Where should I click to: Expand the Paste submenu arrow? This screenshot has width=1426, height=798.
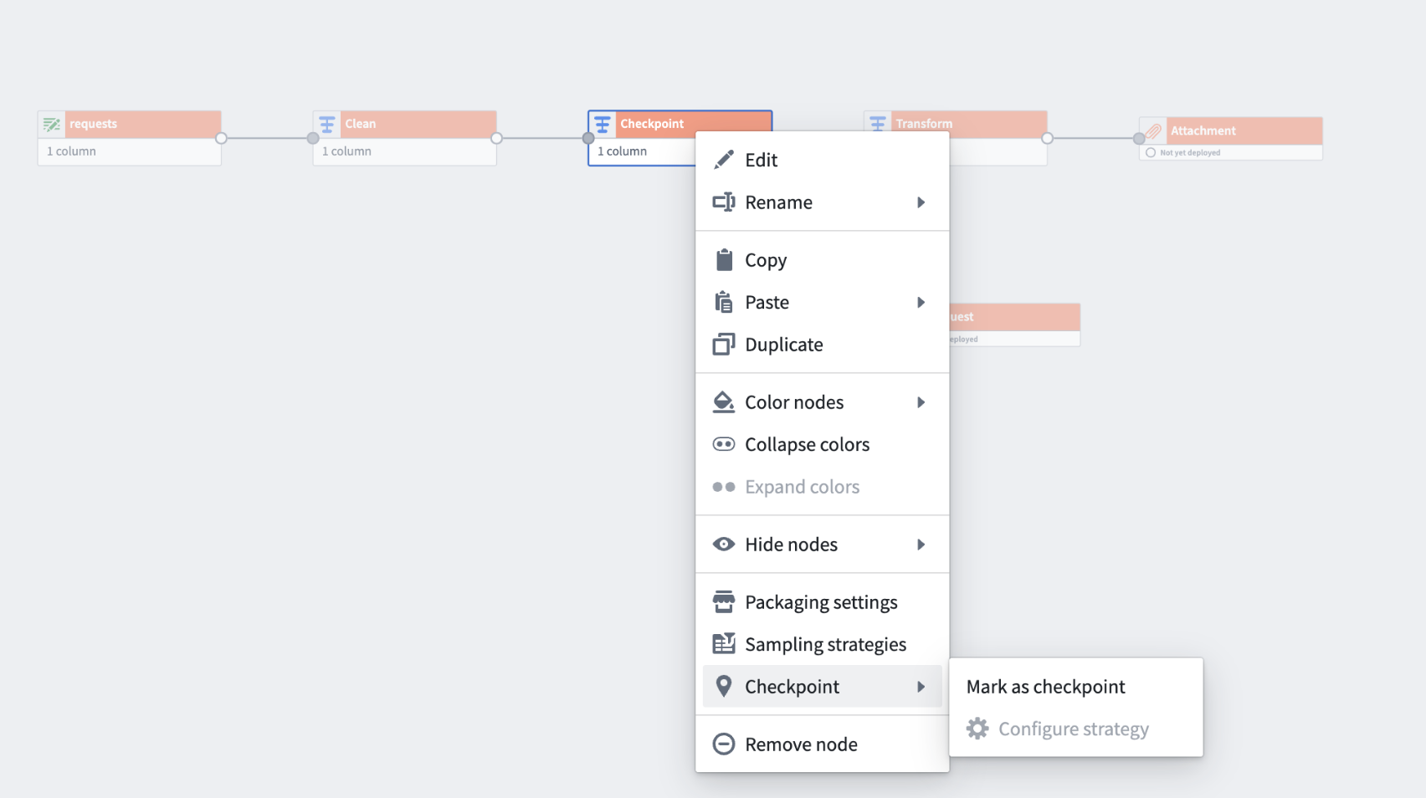click(x=921, y=302)
